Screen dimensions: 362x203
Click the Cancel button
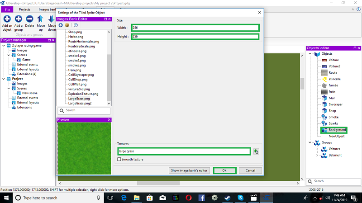tap(250, 170)
